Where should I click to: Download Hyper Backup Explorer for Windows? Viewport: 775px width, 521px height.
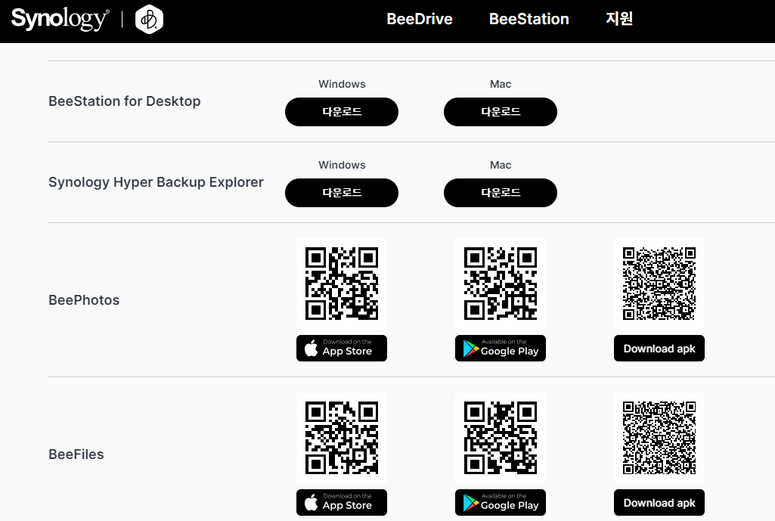pos(342,193)
